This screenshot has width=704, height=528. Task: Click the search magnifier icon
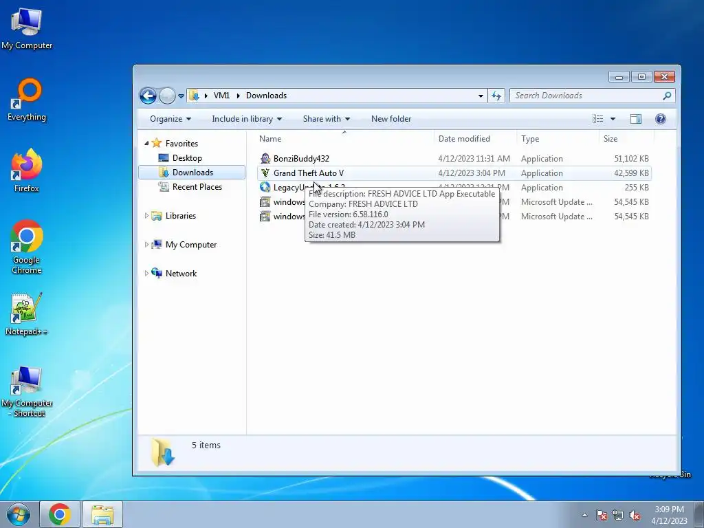point(667,96)
